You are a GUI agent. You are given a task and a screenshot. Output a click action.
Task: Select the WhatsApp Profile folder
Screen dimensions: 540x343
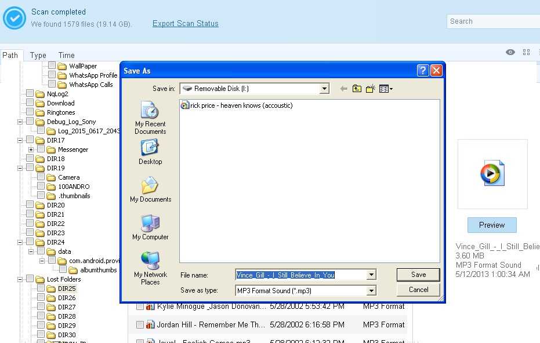coord(93,75)
